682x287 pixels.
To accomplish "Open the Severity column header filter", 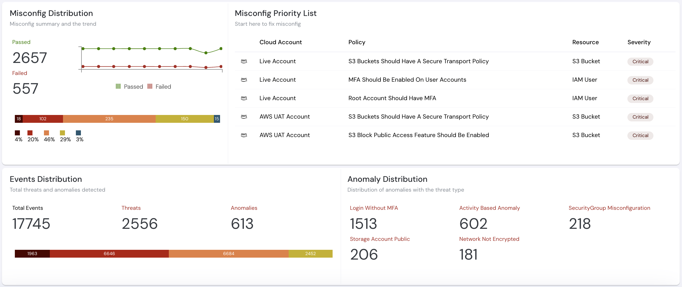I will click(x=639, y=42).
